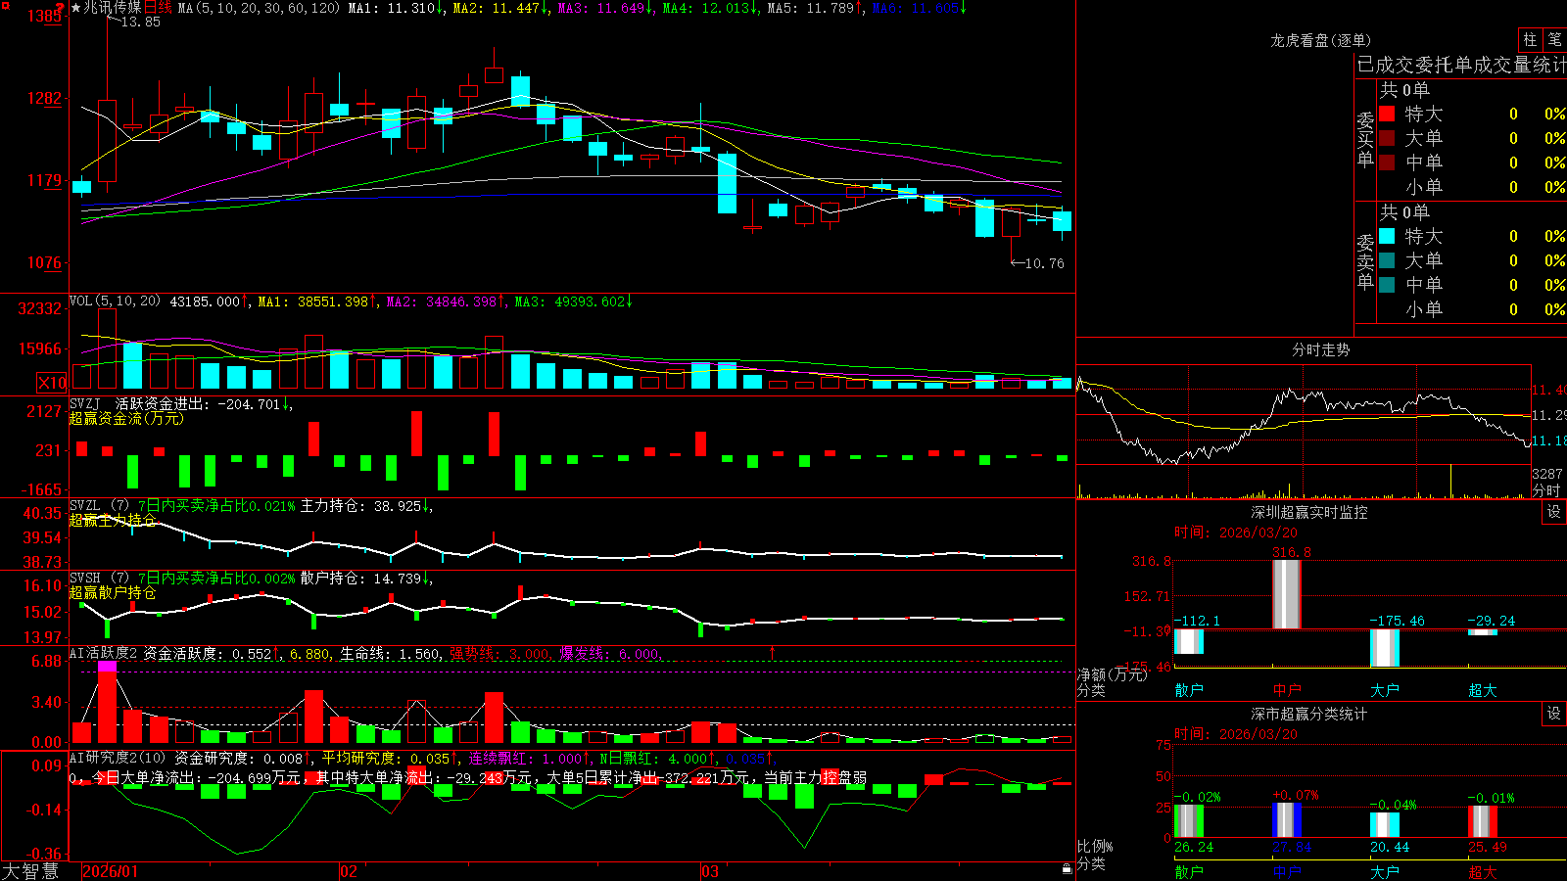Screen dimensions: 1567x881
Task: Click the lock icon on the date axis
Action: tap(1068, 869)
